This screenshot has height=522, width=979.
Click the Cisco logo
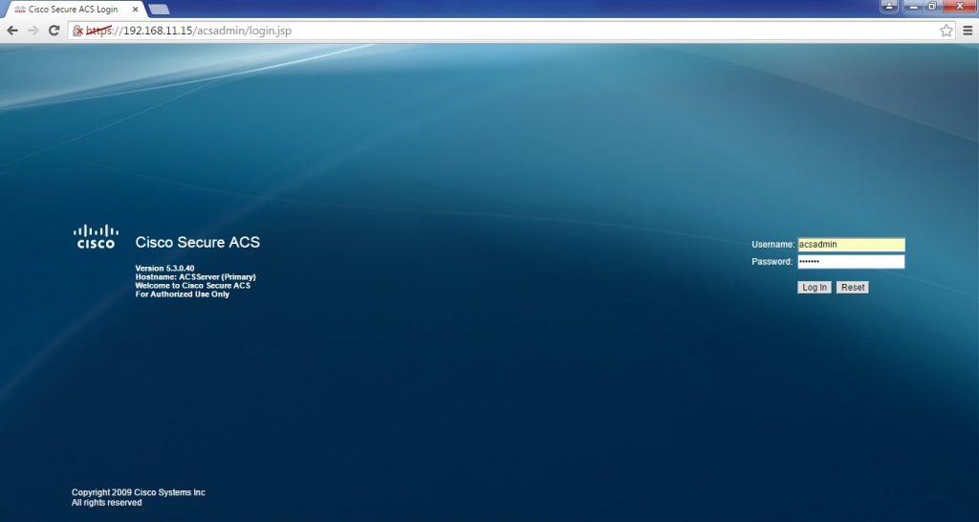[96, 236]
